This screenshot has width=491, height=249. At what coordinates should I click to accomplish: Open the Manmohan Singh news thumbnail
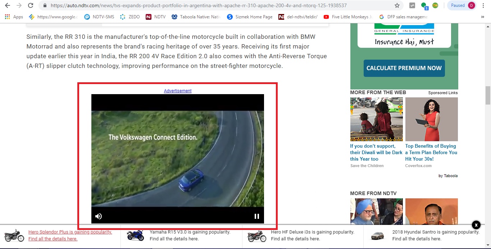pyautogui.click(x=376, y=212)
